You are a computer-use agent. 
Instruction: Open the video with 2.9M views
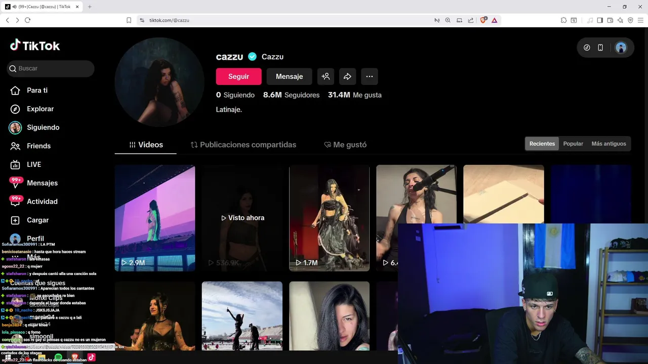[155, 218]
